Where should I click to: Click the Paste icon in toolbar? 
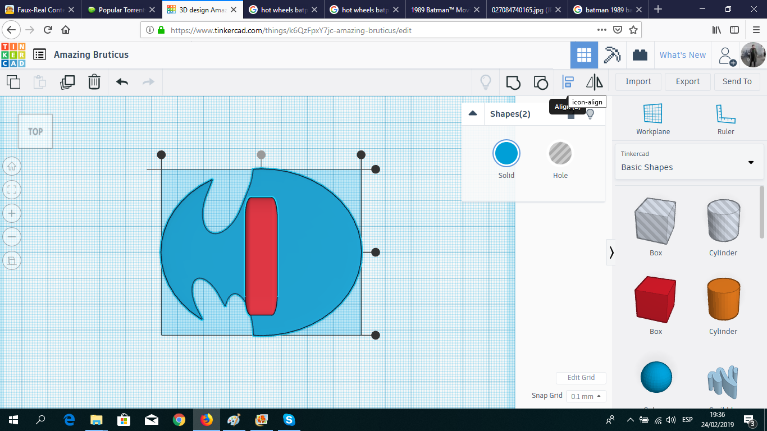coord(40,82)
